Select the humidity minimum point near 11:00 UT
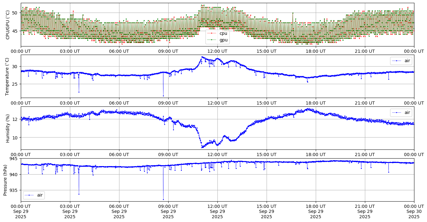This screenshot has width=427, height=222. [x=202, y=147]
